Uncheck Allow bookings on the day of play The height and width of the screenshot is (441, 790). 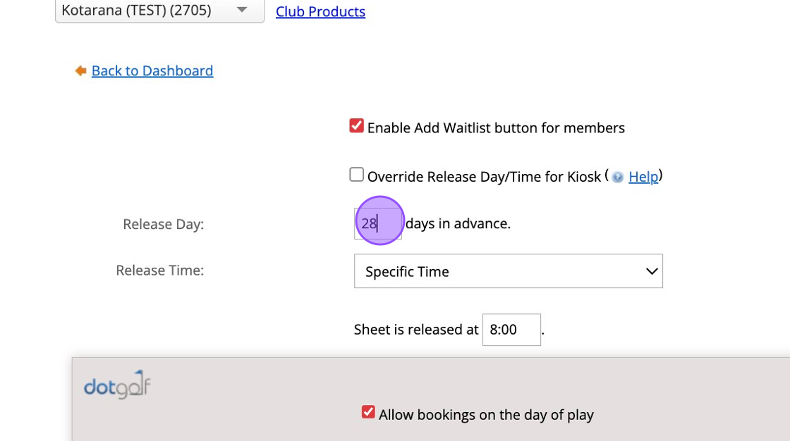(x=368, y=412)
